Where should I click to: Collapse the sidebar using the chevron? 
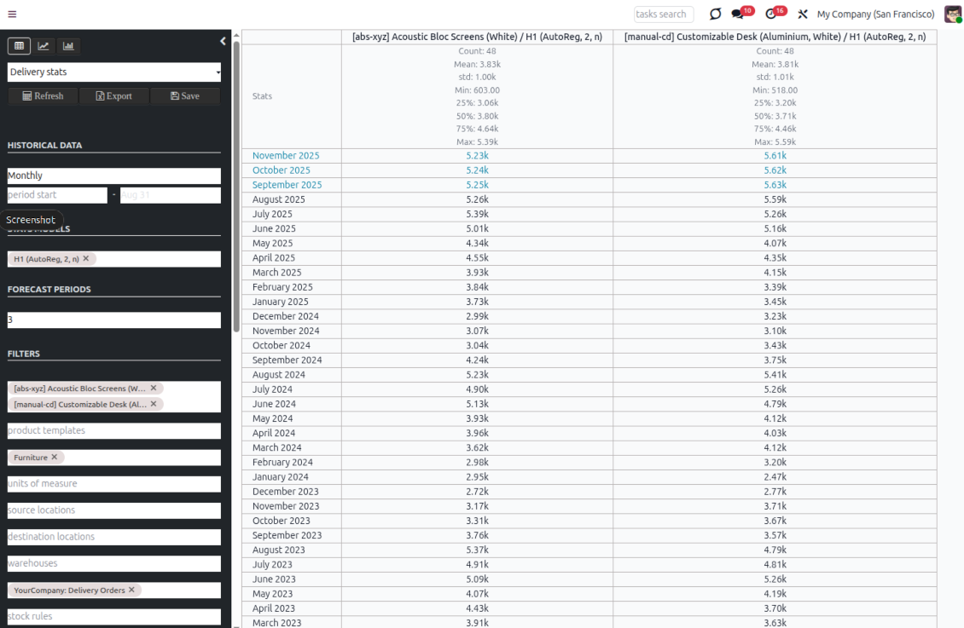point(223,40)
